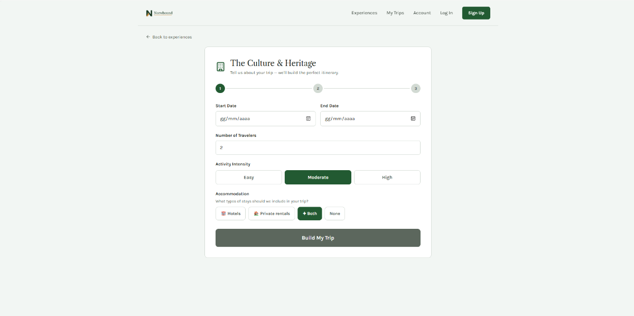Click the Norwbound brand name text

click(x=163, y=13)
